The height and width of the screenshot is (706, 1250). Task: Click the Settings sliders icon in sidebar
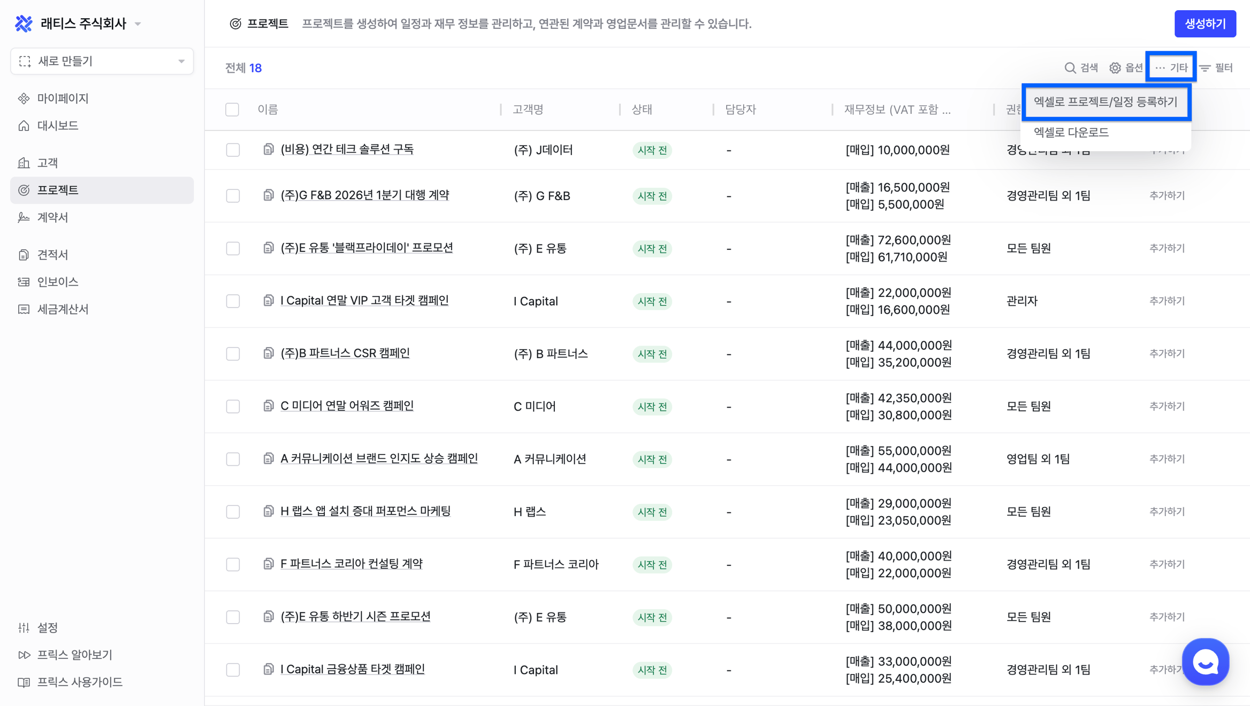click(x=24, y=627)
